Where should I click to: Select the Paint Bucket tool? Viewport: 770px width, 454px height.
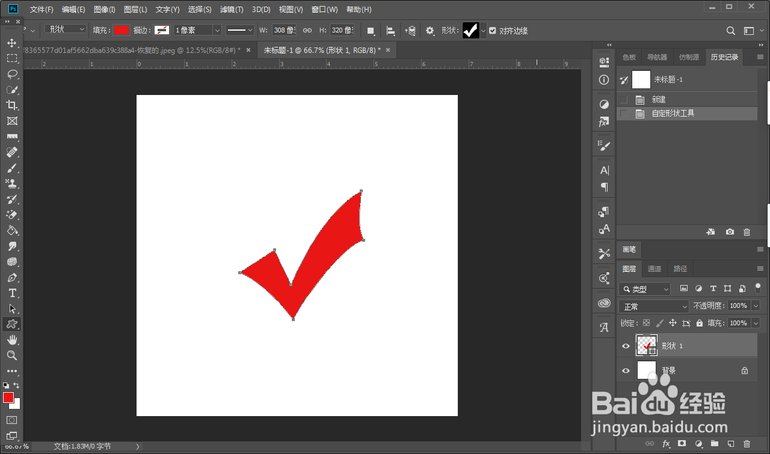11,230
